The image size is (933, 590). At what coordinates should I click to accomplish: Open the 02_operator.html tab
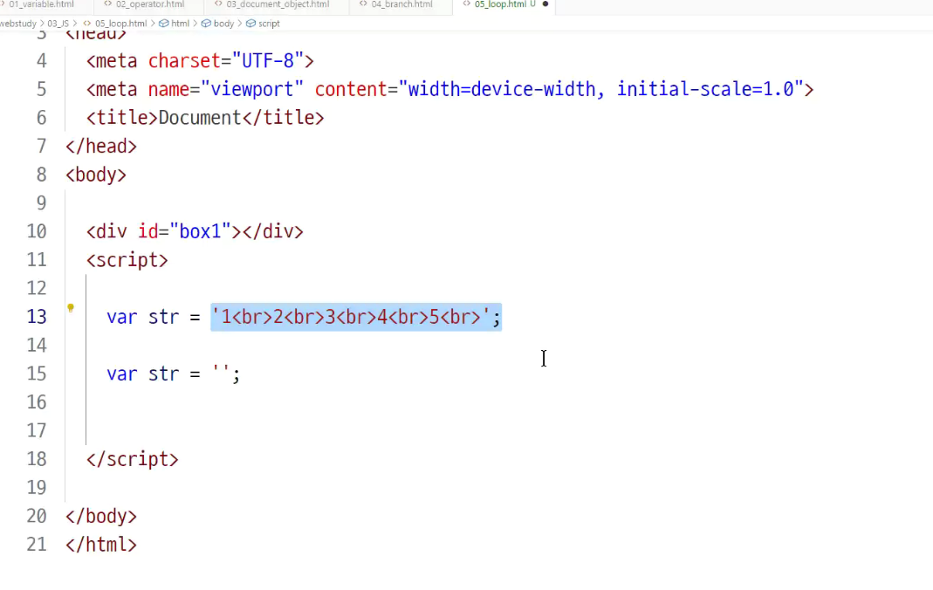pos(150,4)
